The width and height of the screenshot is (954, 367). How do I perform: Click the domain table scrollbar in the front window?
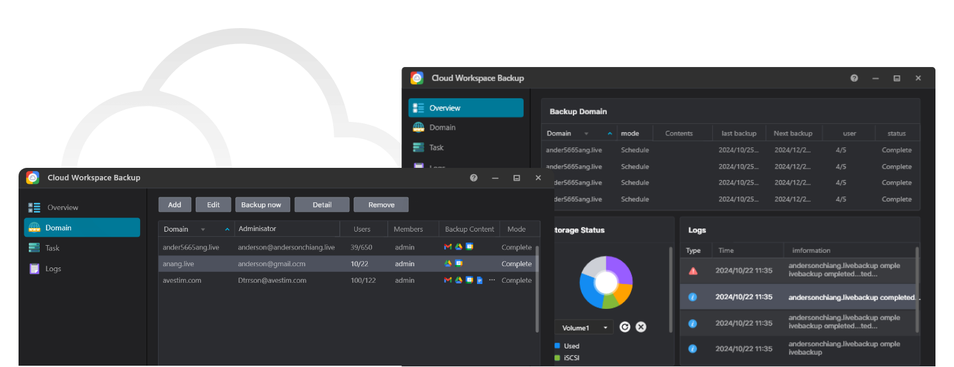[537, 288]
